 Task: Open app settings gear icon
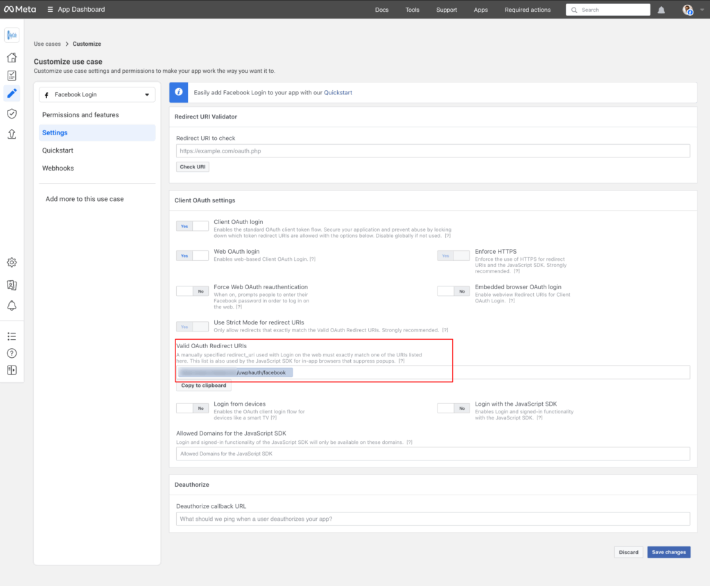click(x=12, y=262)
